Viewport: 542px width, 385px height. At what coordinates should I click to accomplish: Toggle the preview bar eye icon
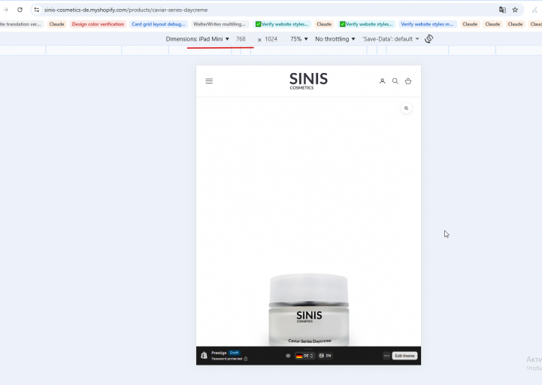click(x=288, y=356)
